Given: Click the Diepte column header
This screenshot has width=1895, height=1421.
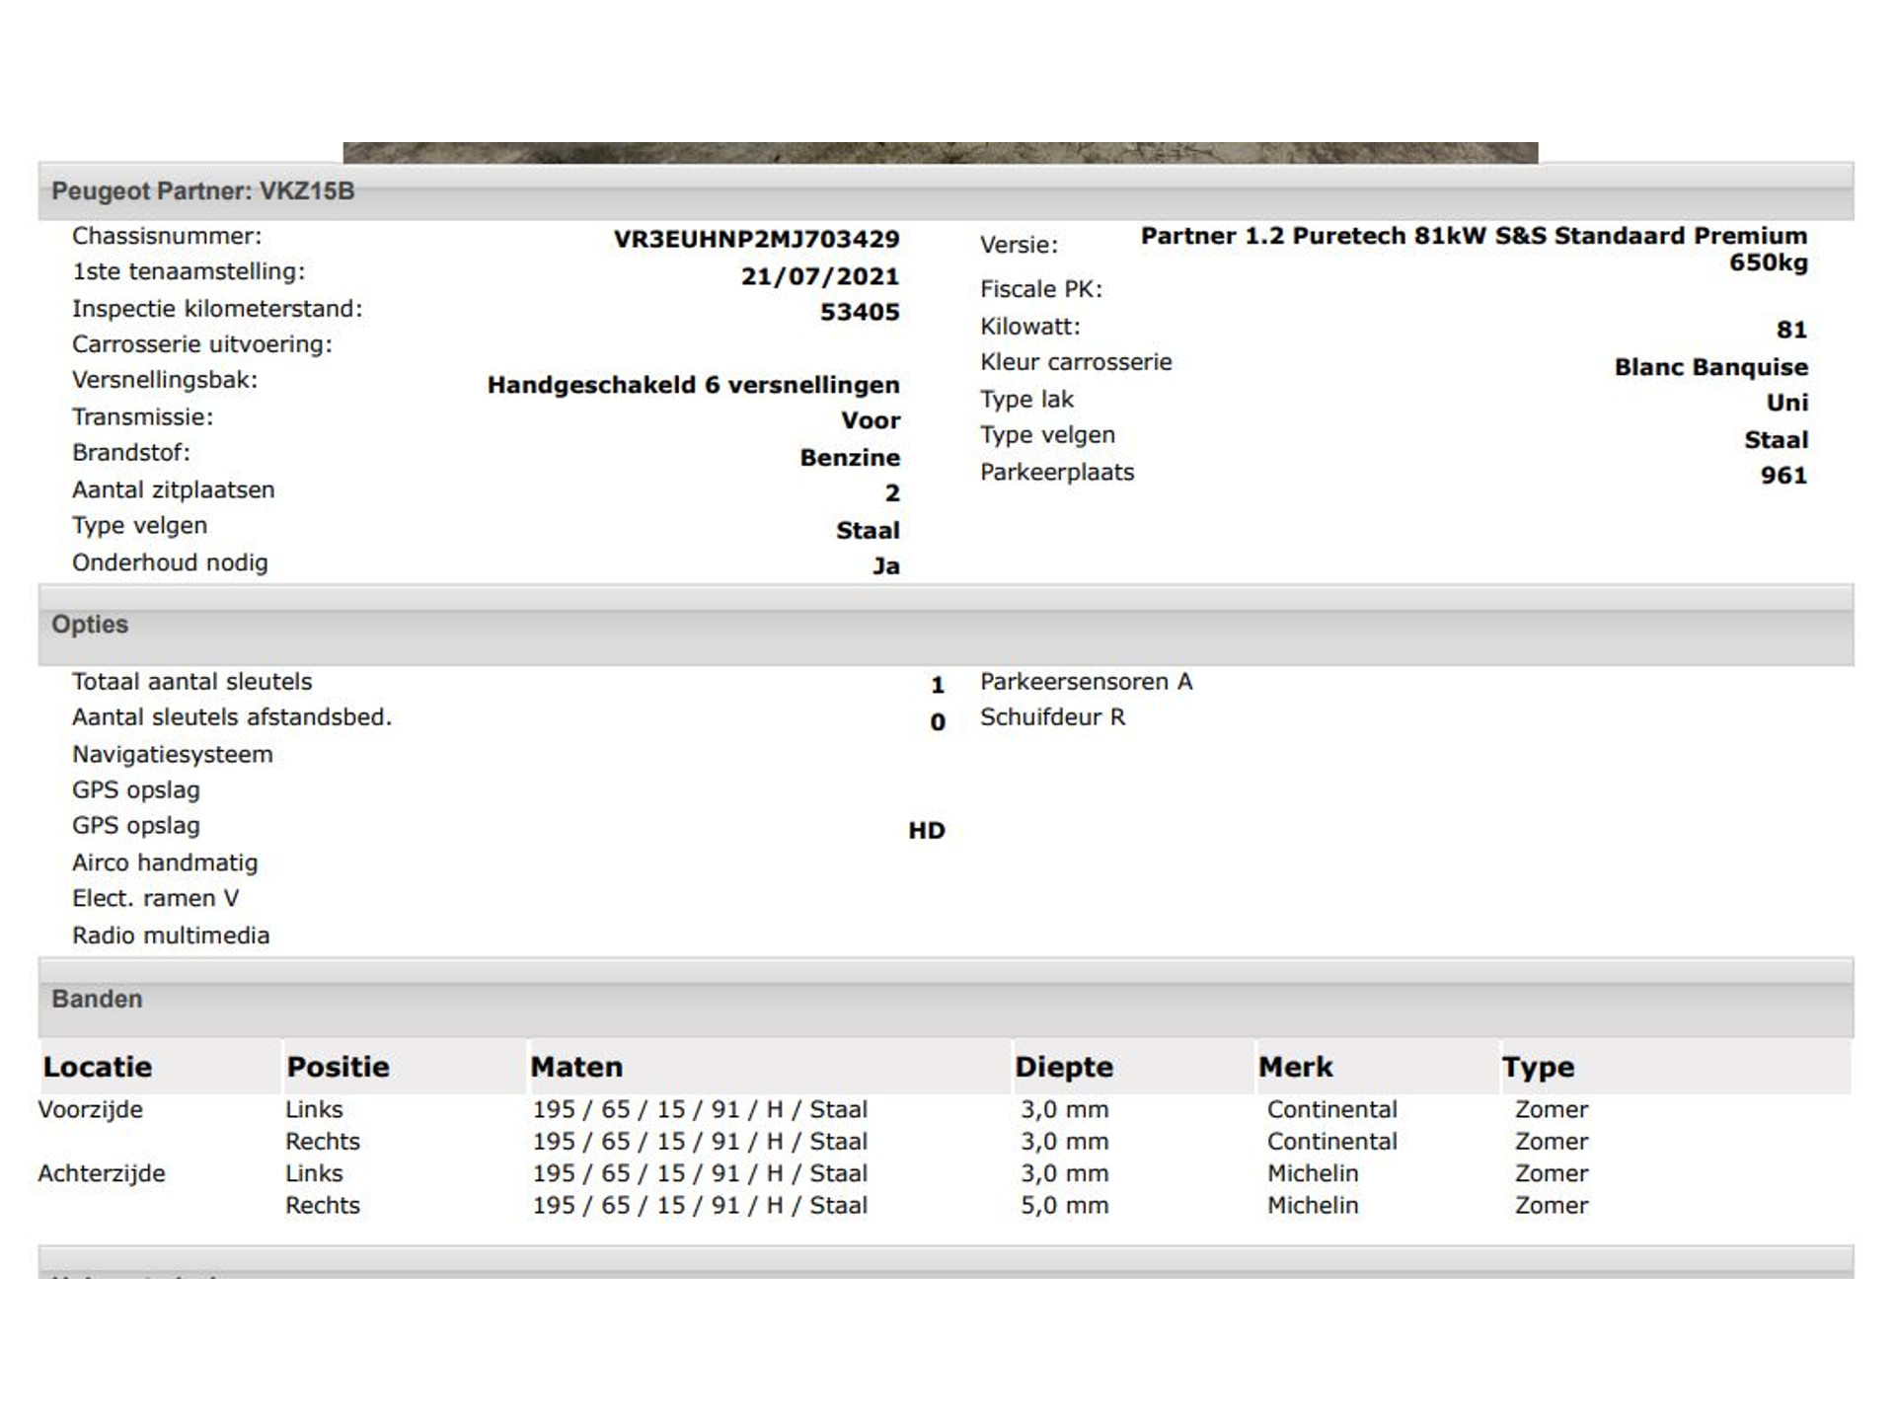Looking at the screenshot, I should coord(1064,1067).
